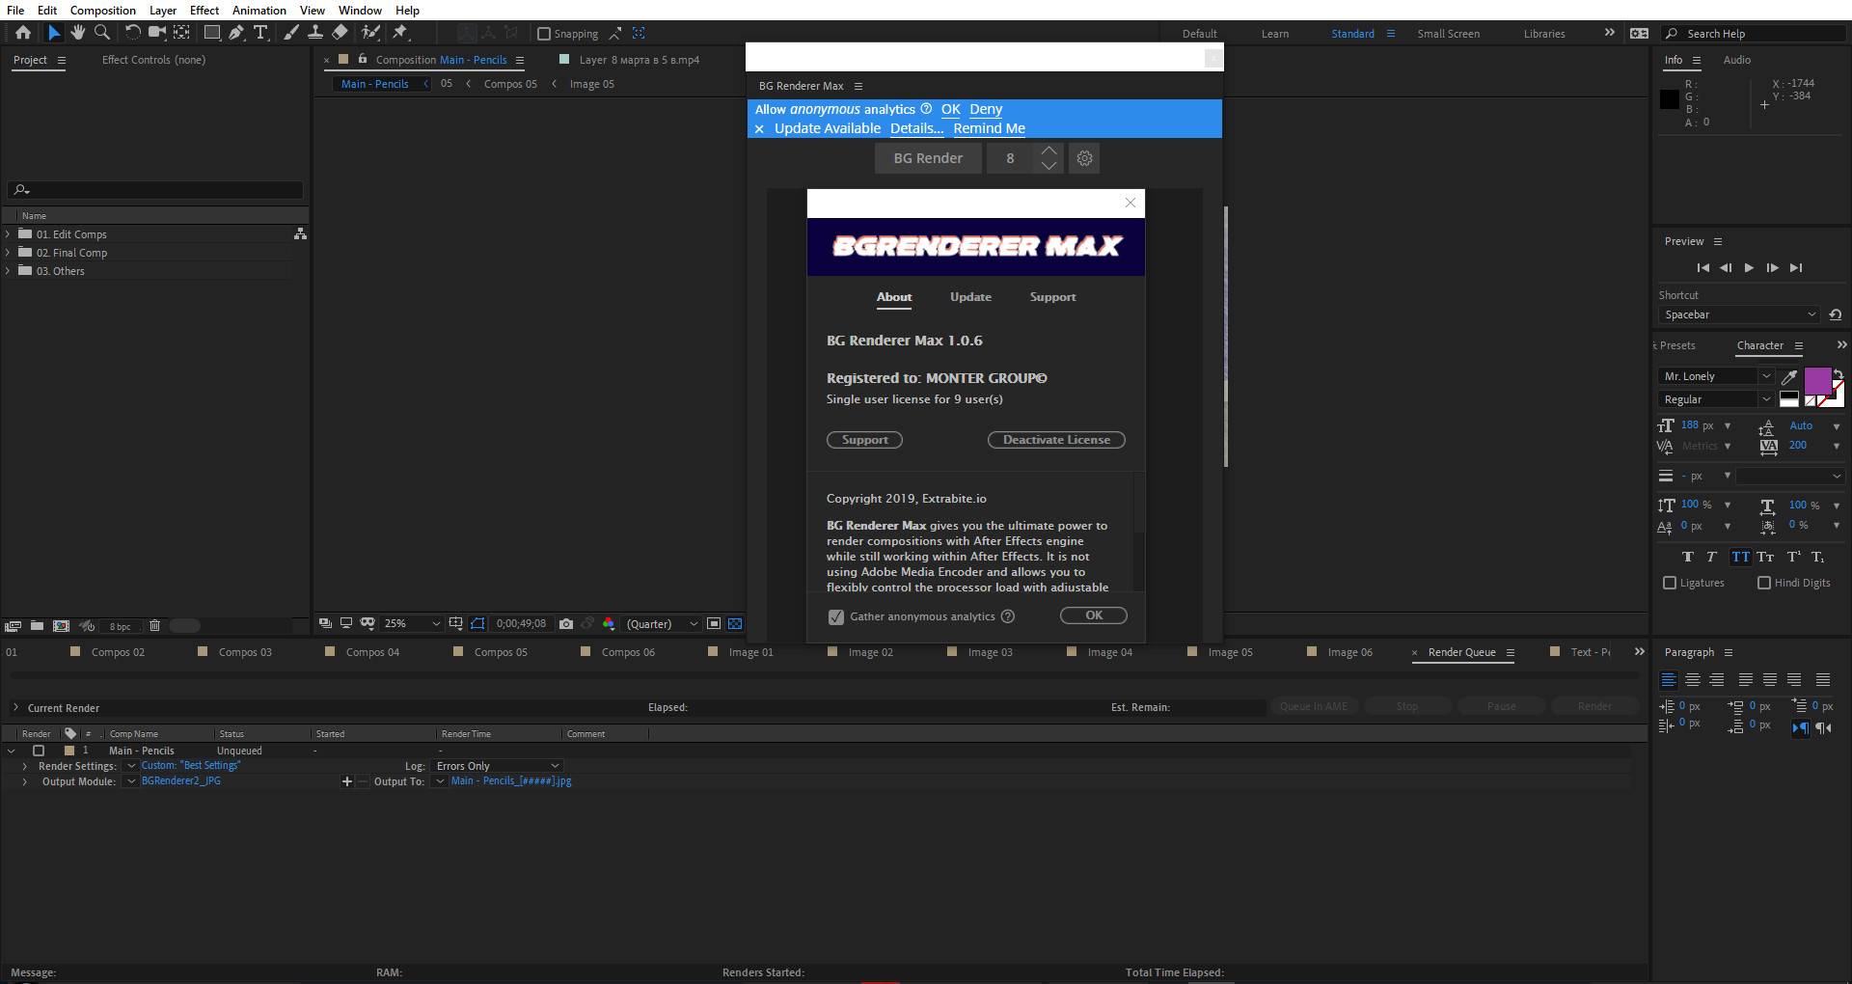Open the purple fill color swatch
The image size is (1852, 984).
click(1817, 380)
